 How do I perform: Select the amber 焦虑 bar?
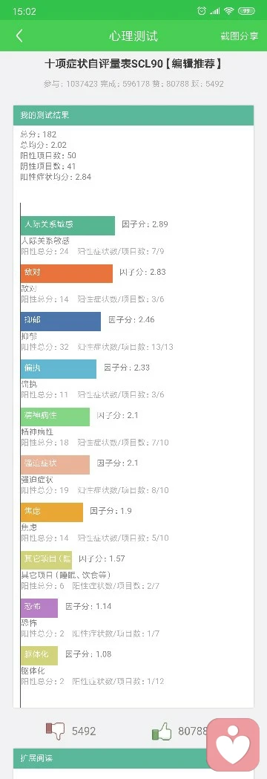click(52, 512)
